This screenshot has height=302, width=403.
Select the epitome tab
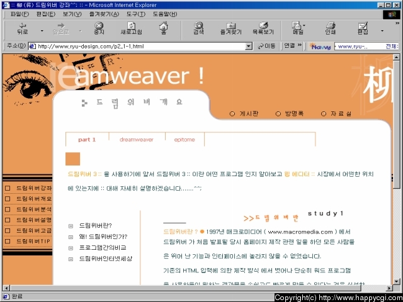click(184, 140)
